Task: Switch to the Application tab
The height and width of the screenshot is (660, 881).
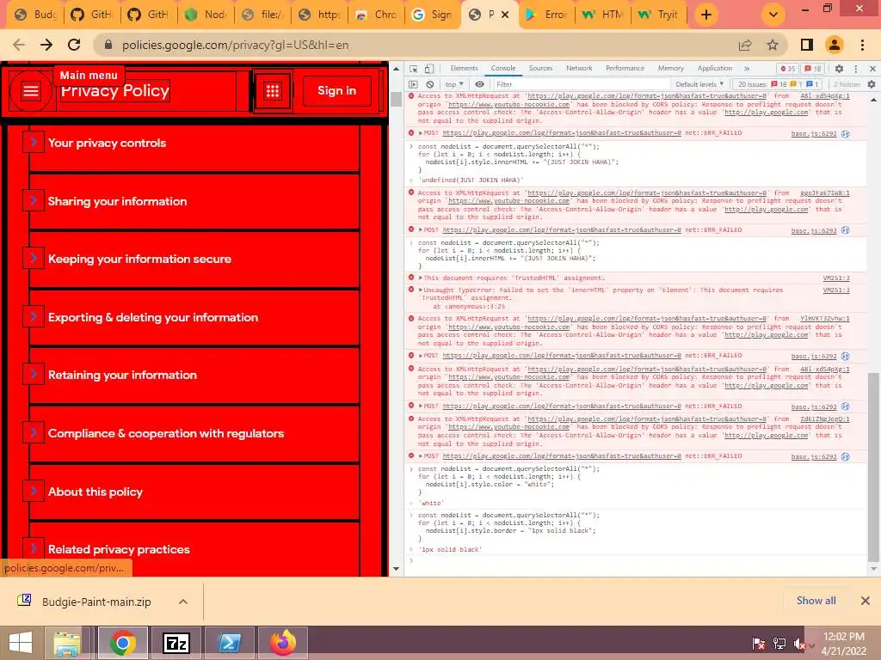Action: click(x=715, y=68)
